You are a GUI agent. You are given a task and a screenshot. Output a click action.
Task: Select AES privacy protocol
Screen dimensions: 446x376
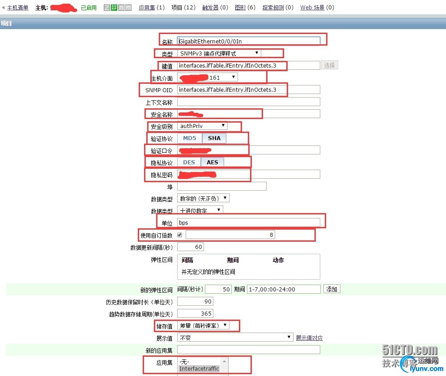click(212, 162)
